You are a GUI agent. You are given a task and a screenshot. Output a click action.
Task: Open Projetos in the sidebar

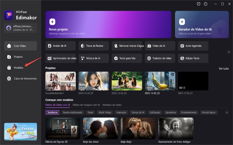(20, 57)
